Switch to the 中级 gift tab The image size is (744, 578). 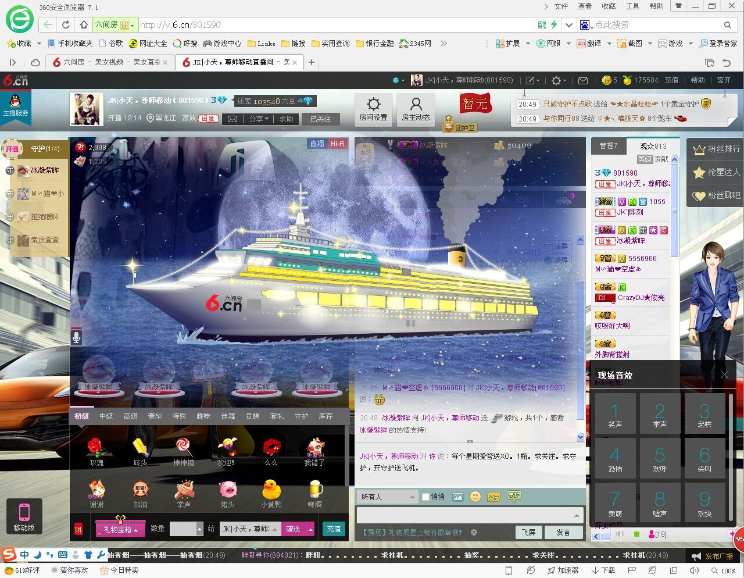106,416
